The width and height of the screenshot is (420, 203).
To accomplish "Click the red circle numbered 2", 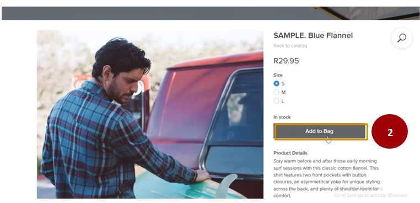I will pos(390,132).
